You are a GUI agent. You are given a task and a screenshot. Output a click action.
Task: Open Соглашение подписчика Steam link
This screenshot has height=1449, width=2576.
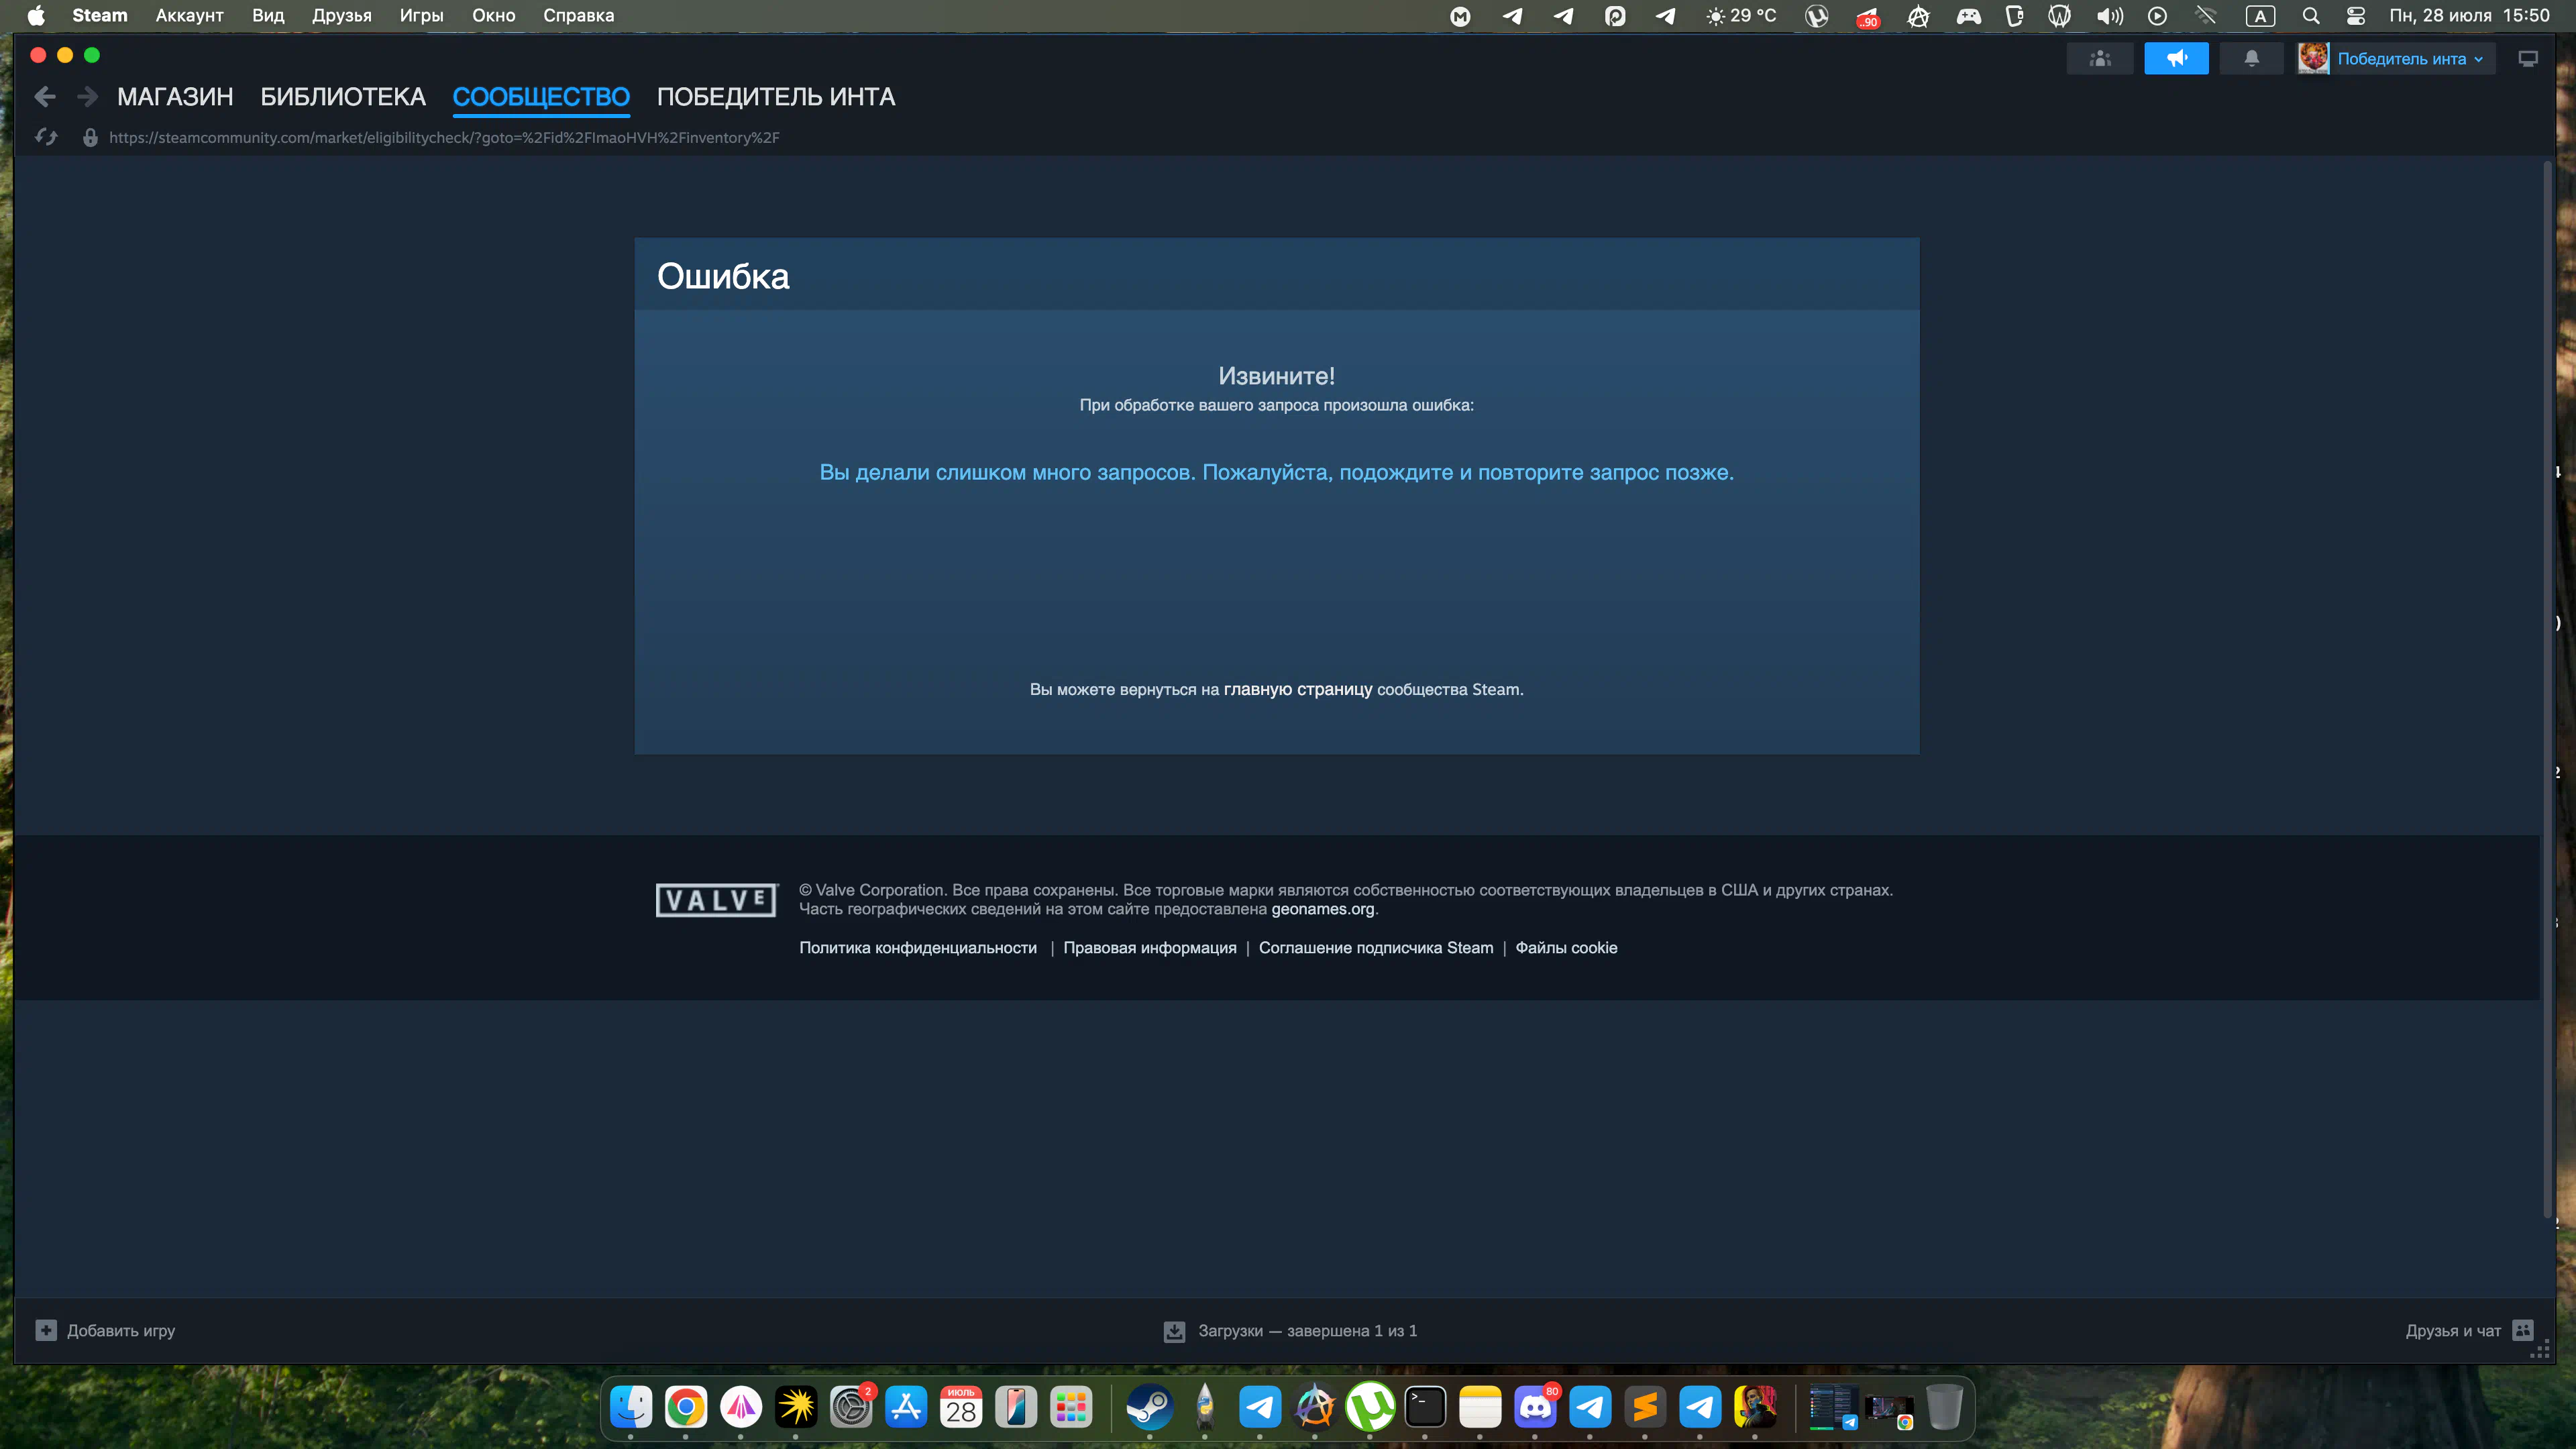tap(1375, 948)
